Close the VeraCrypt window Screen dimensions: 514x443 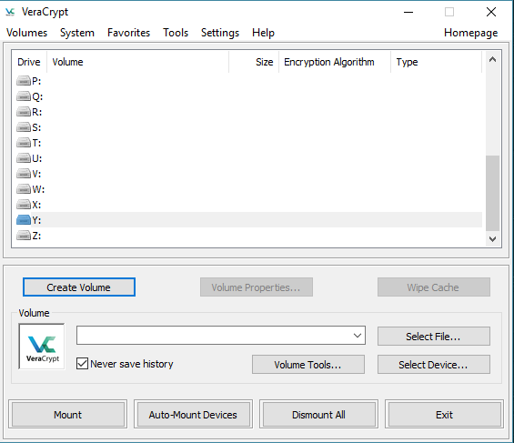tap(491, 12)
